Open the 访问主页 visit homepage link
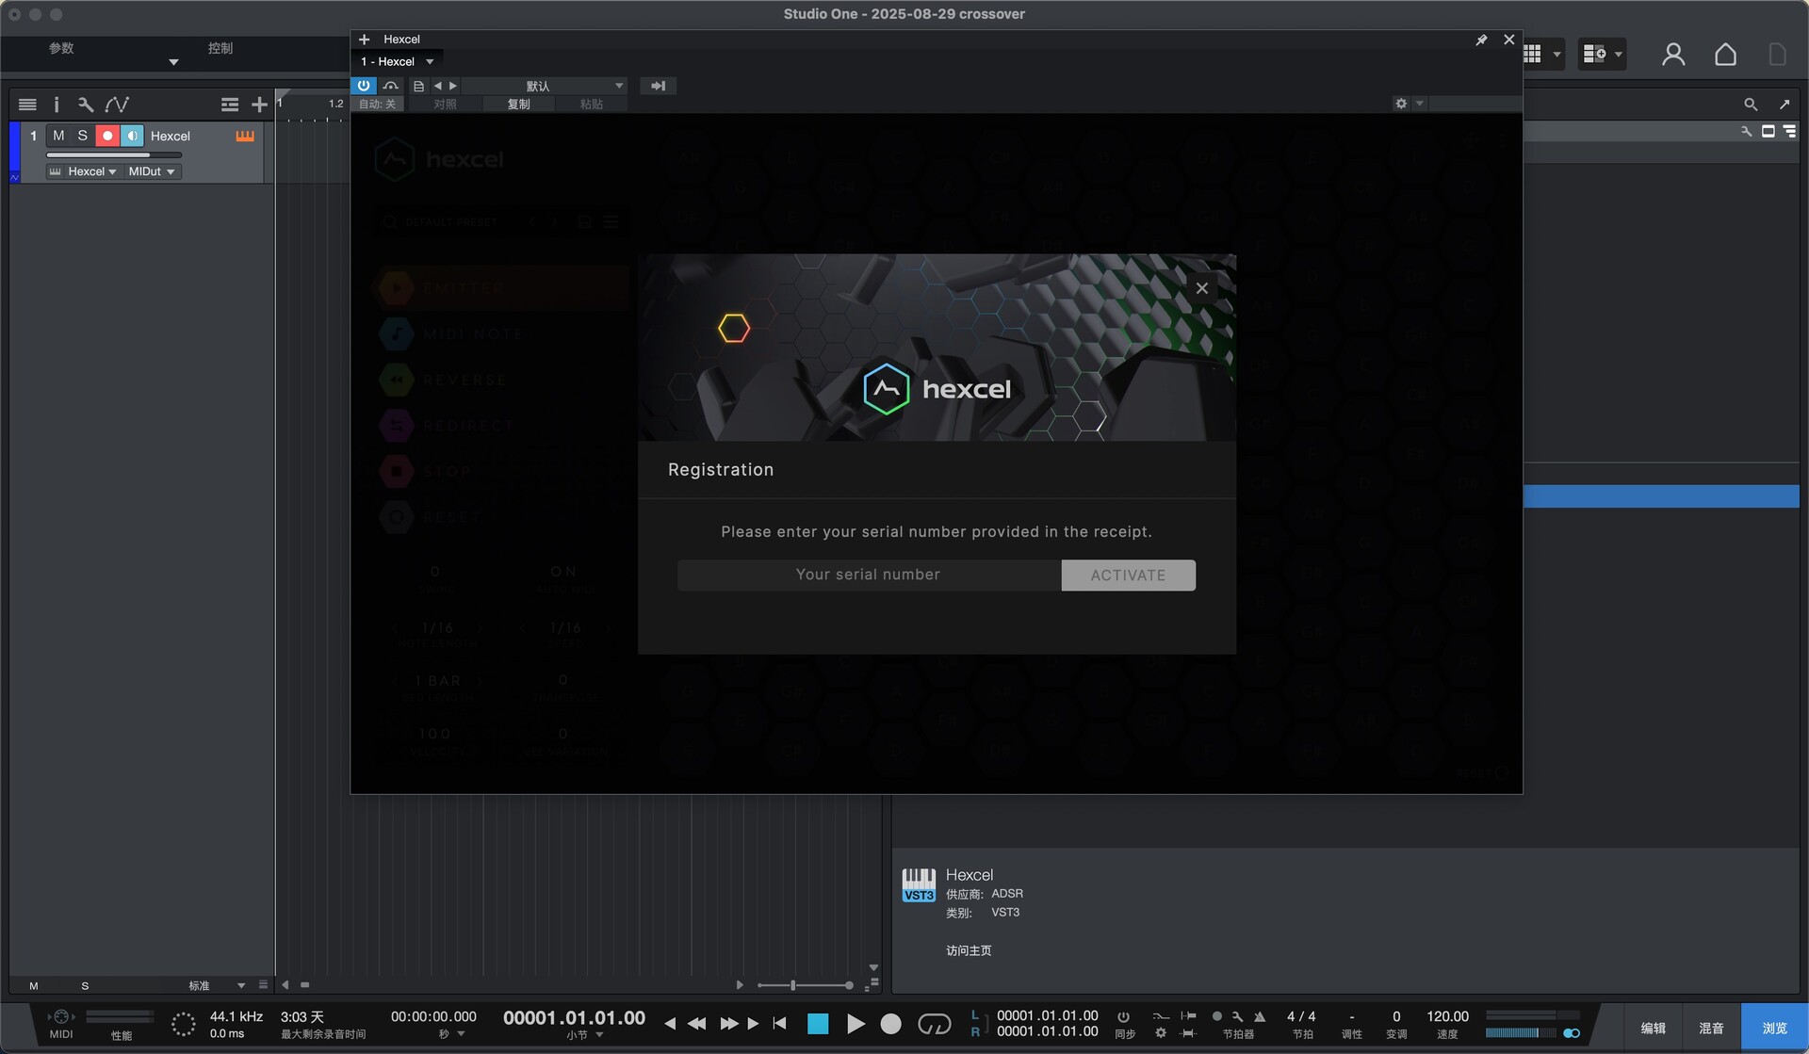The image size is (1809, 1054). coord(969,950)
